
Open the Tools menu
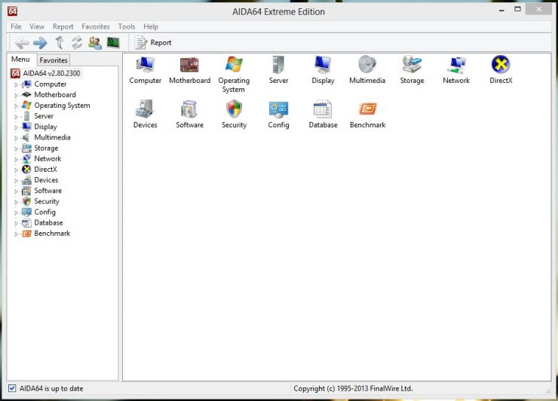127,26
